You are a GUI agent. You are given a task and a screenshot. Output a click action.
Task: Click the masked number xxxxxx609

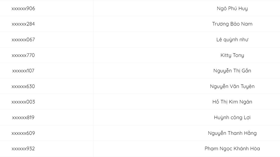tap(23, 133)
